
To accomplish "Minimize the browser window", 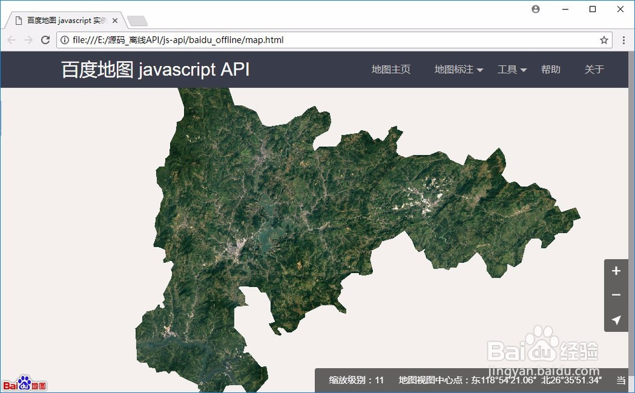I will pyautogui.click(x=565, y=9).
